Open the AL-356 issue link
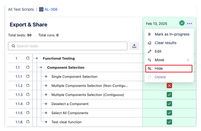Screen dimensions: 201x131 51,9
